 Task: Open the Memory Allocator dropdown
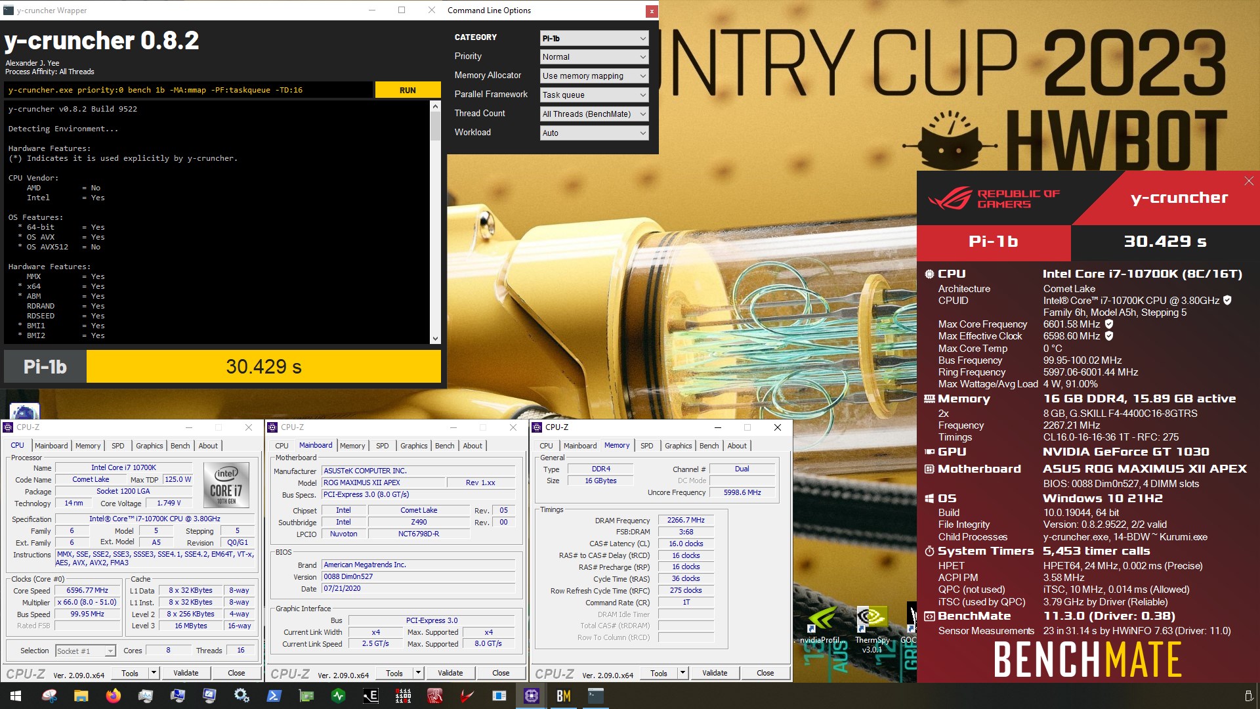594,76
